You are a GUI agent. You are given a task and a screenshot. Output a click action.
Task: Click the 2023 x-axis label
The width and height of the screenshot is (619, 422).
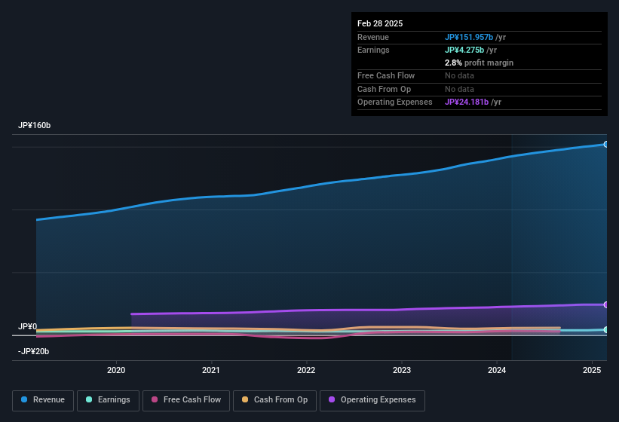pyautogui.click(x=401, y=370)
